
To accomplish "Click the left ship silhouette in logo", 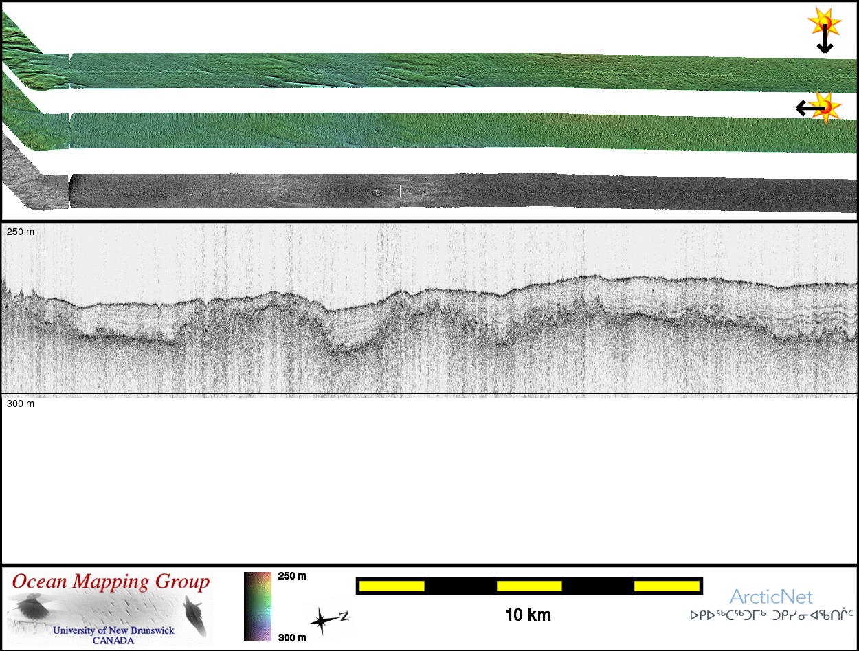I will click(31, 608).
